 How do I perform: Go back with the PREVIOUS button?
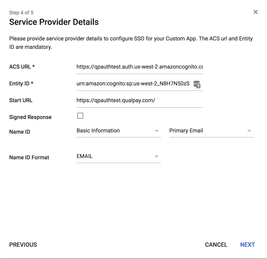23,245
